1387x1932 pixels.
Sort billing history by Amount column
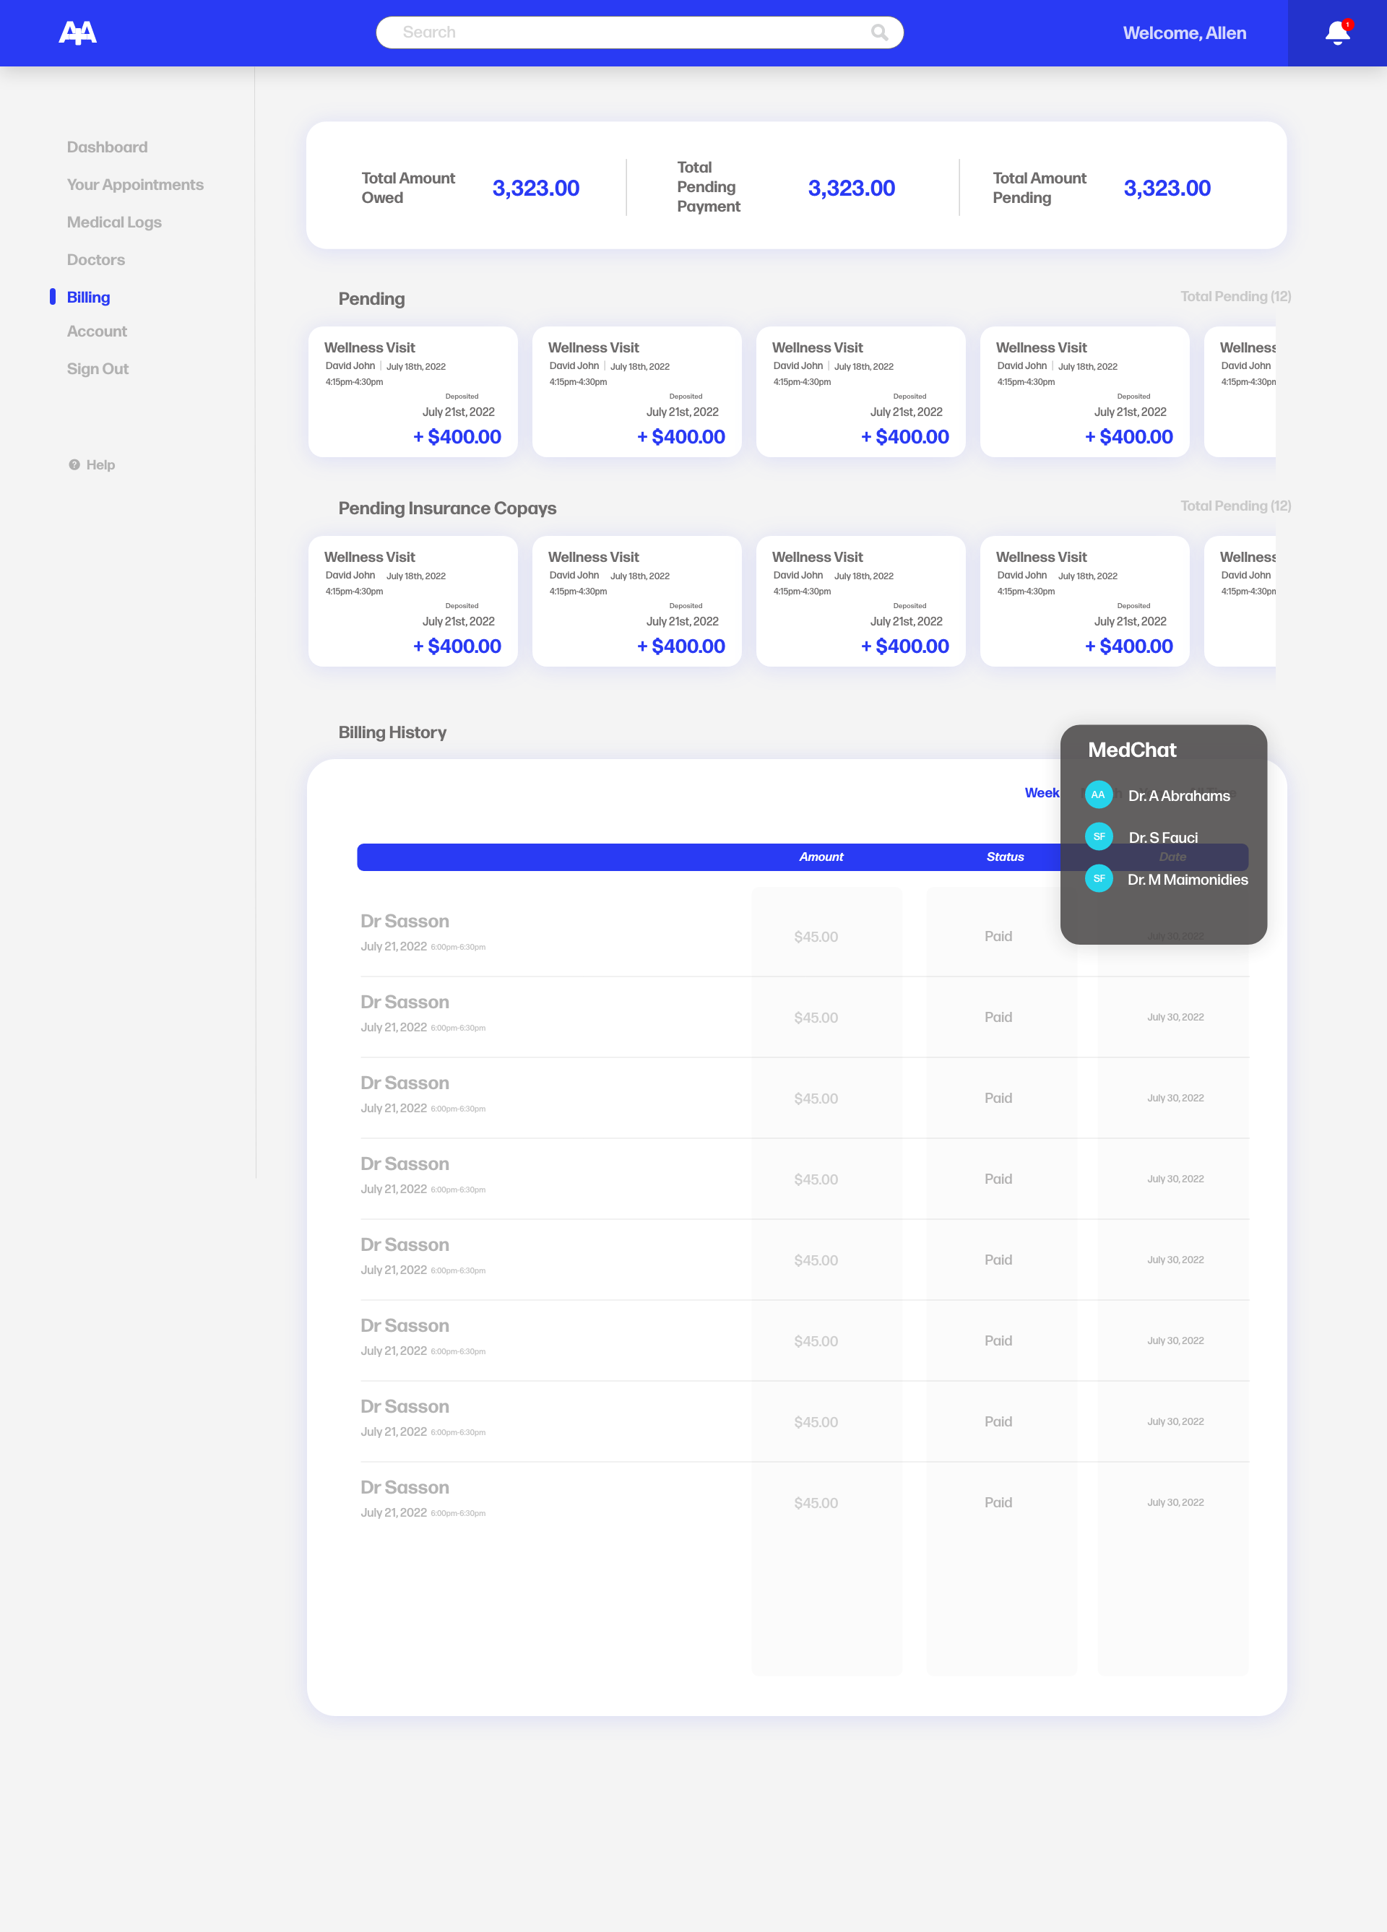[x=821, y=857]
